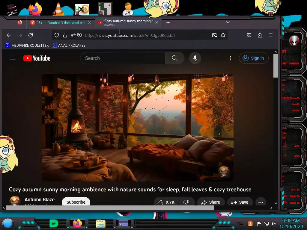Expand the list all tabs chevron

(x=228, y=22)
